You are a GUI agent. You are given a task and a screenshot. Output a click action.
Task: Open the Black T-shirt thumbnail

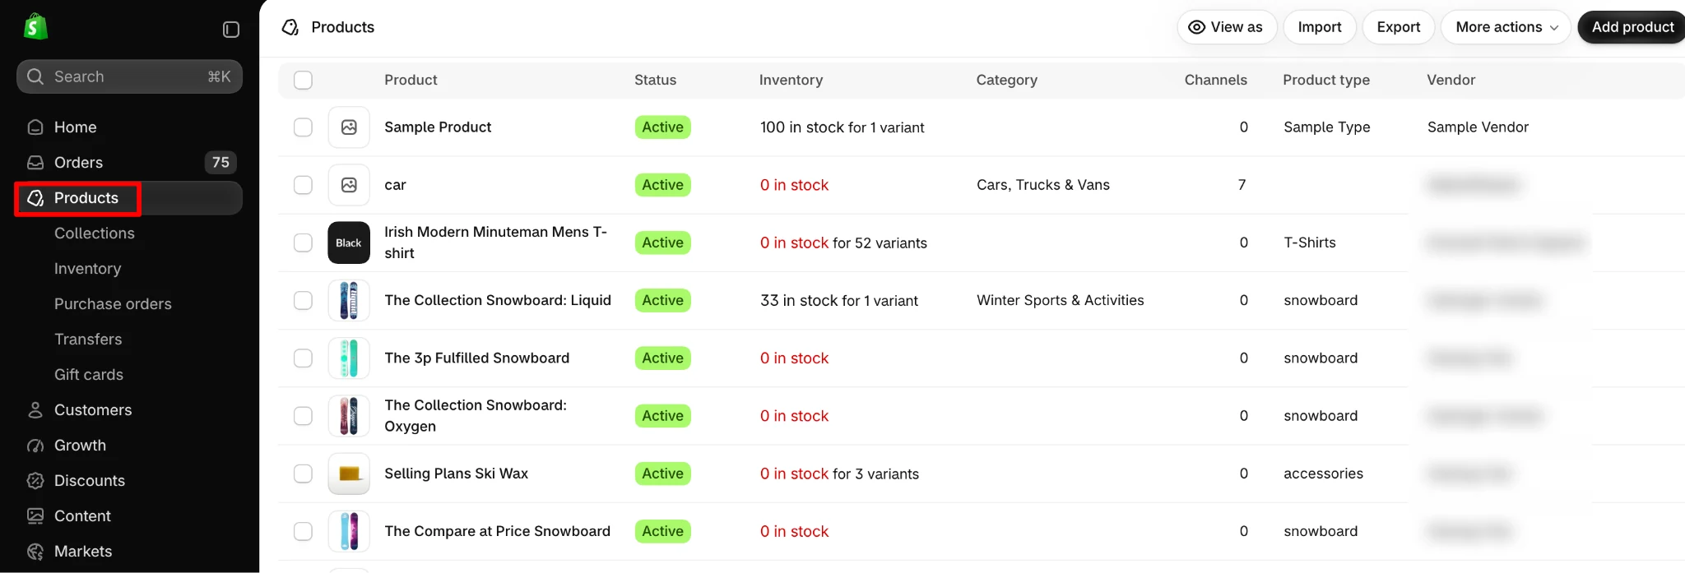point(349,243)
